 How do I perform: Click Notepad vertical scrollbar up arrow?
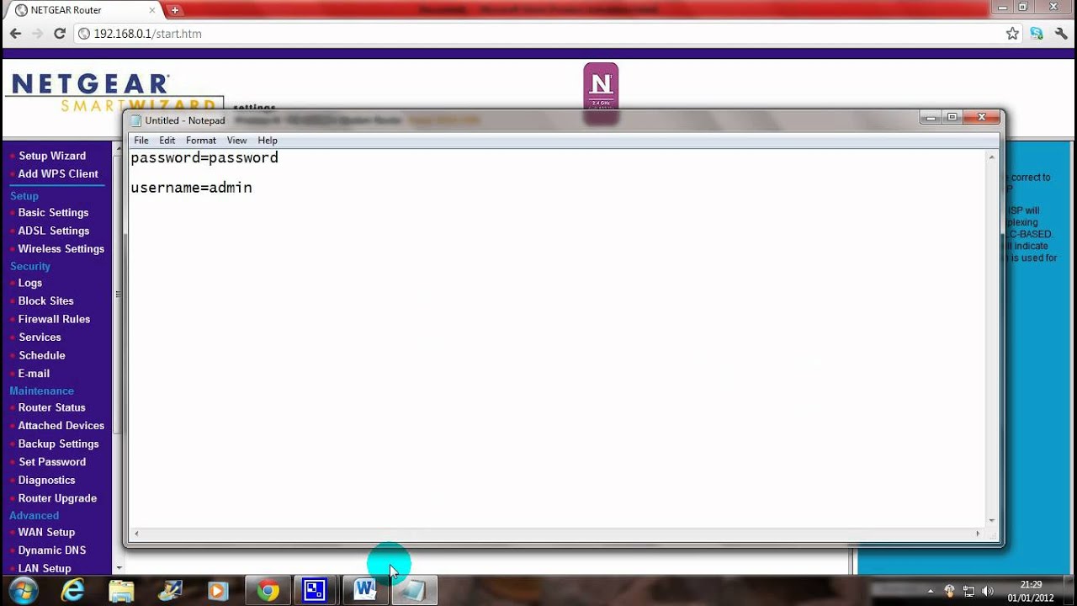992,157
